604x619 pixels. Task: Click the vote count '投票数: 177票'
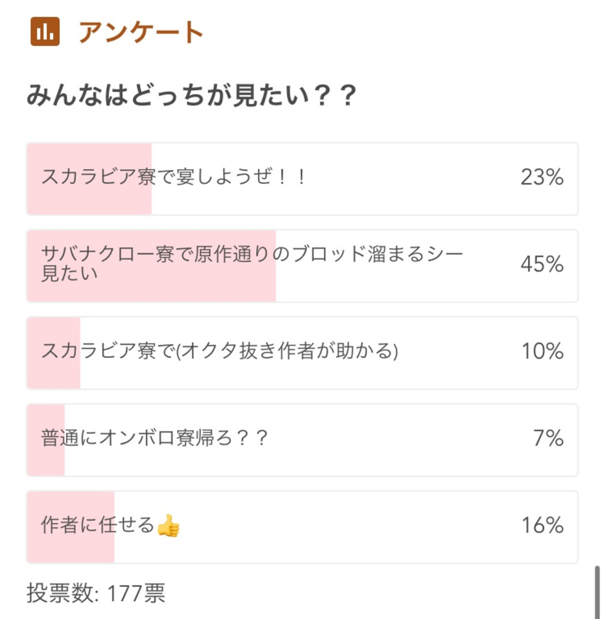pyautogui.click(x=96, y=593)
